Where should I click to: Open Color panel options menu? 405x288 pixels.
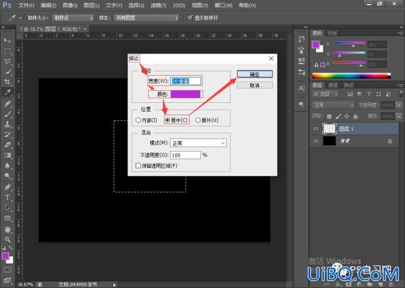(400, 33)
